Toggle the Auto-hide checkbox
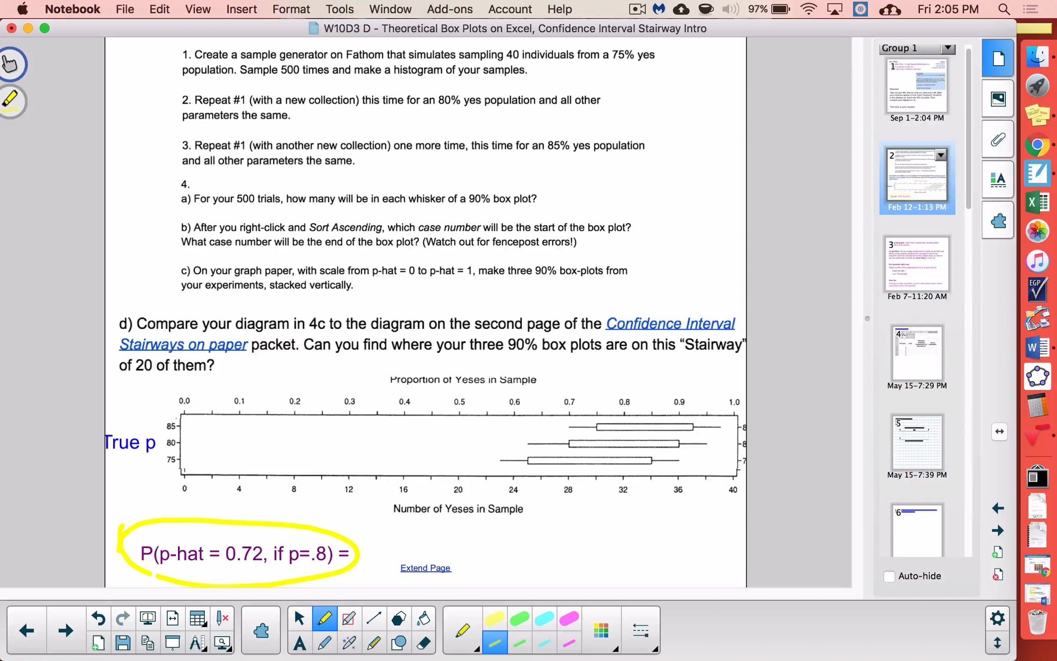This screenshot has width=1057, height=661. click(x=889, y=576)
